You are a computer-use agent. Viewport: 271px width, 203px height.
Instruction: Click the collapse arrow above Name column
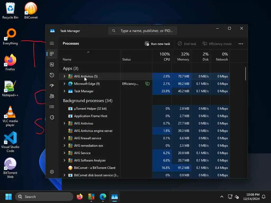[x=88, y=52]
